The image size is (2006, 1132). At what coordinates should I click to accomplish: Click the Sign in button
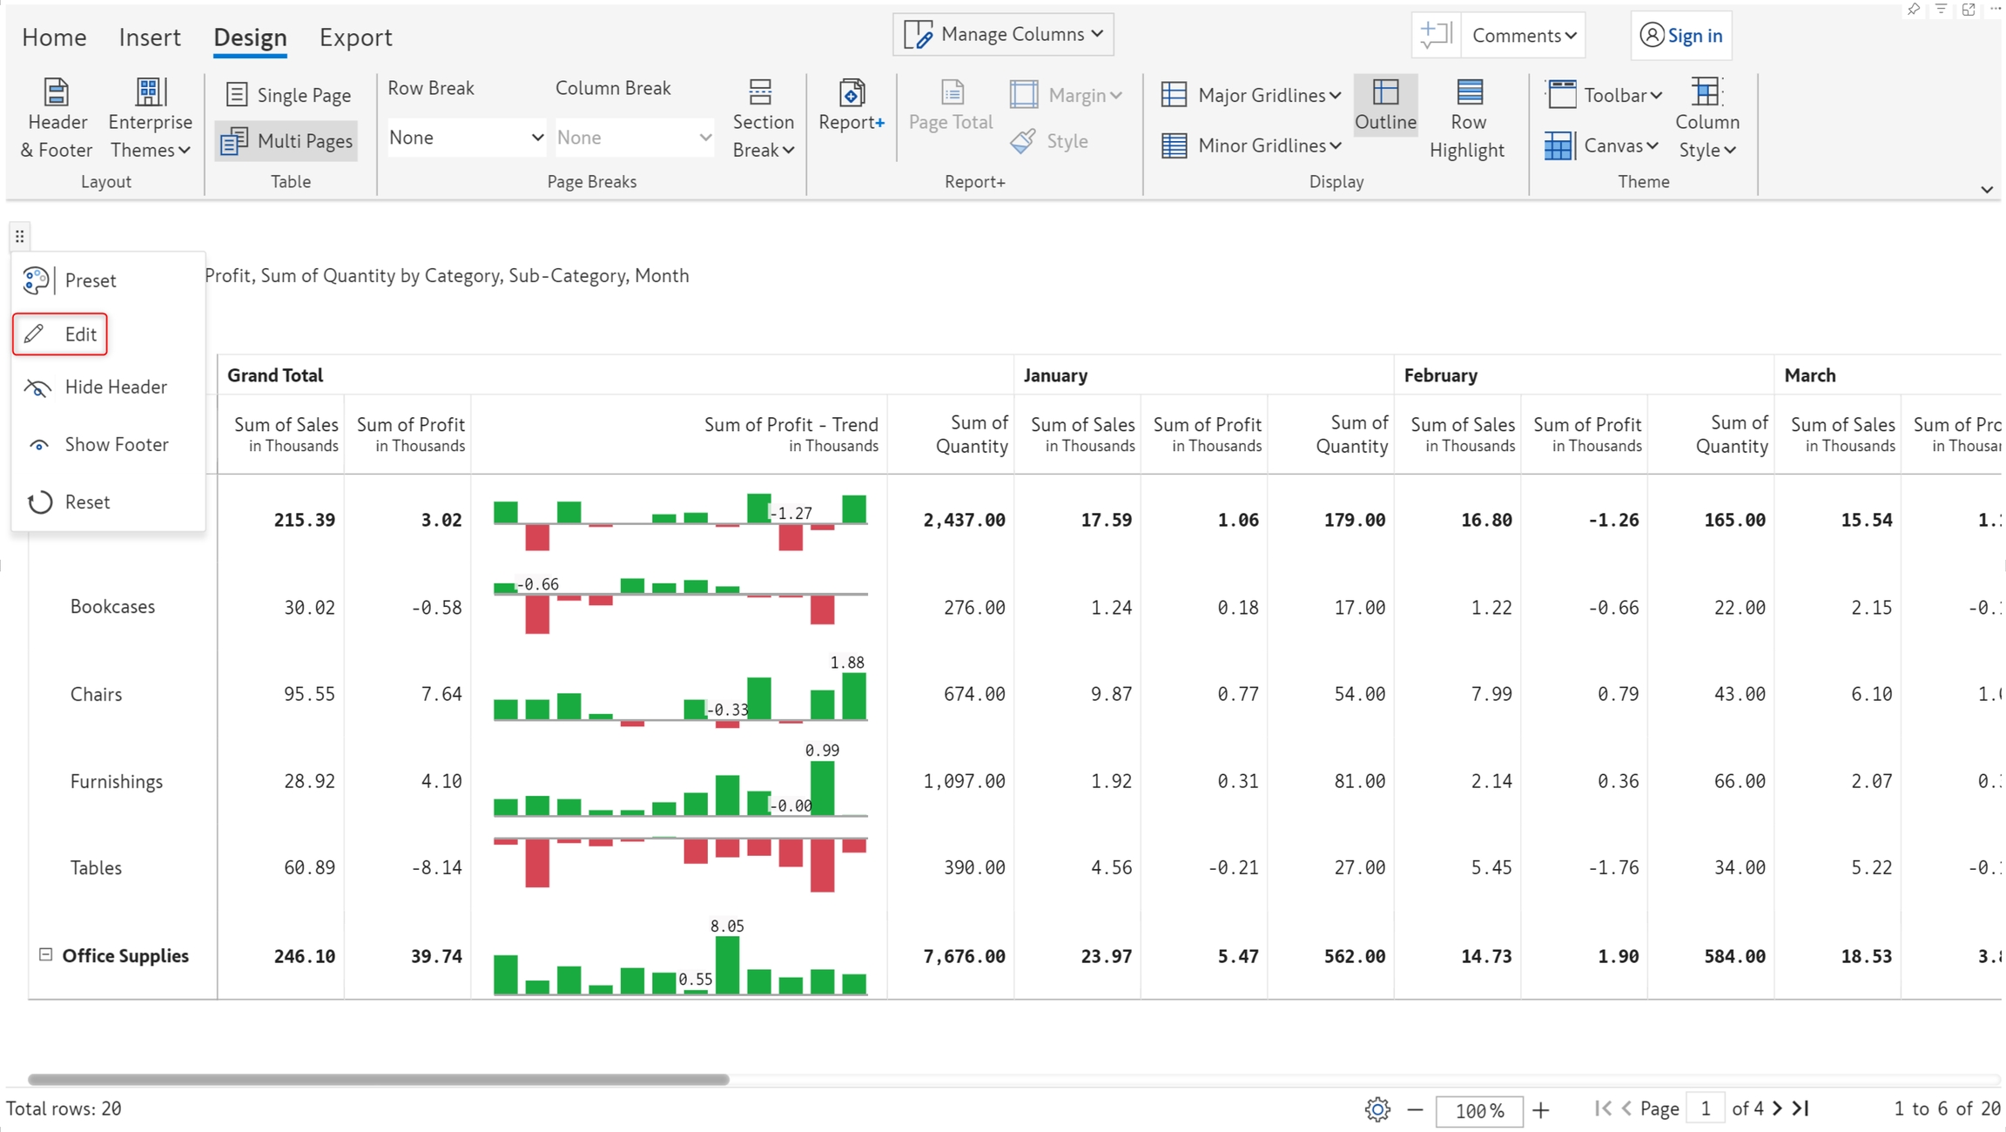tap(1680, 36)
